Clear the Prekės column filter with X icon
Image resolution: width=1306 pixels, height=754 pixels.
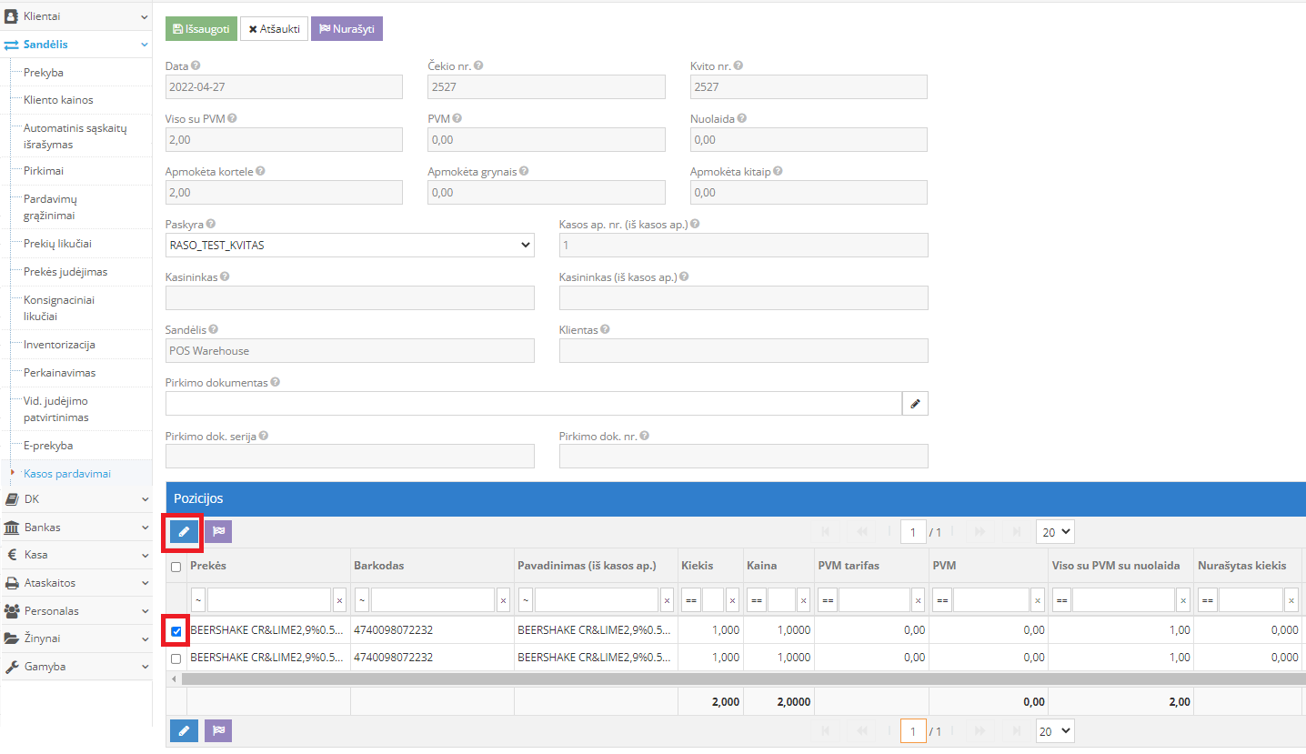click(339, 600)
